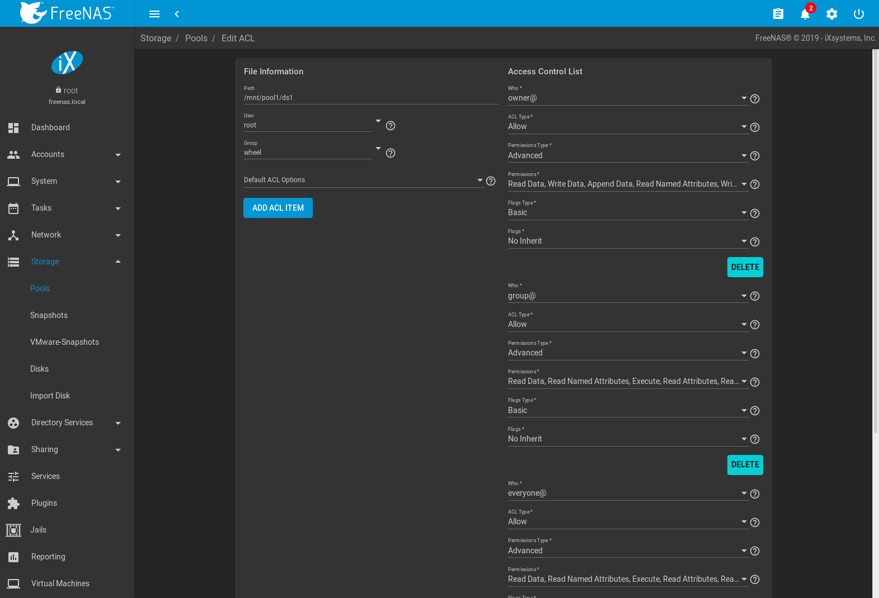The width and height of the screenshot is (879, 598).
Task: Click the power icon in the header
Action: point(859,14)
